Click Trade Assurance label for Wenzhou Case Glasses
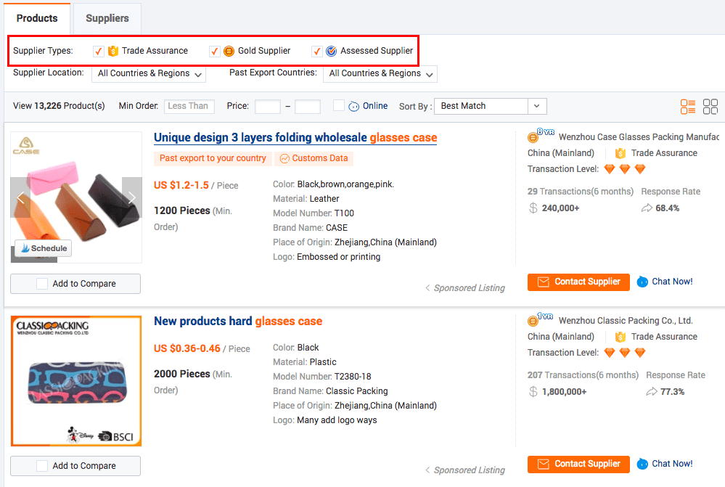Image resolution: width=725 pixels, height=487 pixels. [x=665, y=153]
